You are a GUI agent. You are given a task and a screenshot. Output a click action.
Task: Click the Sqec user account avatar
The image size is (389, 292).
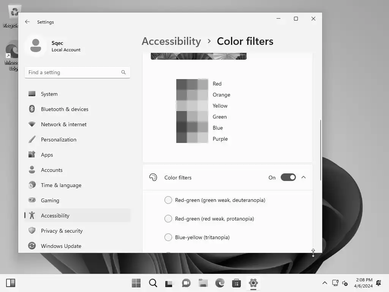tap(36, 46)
